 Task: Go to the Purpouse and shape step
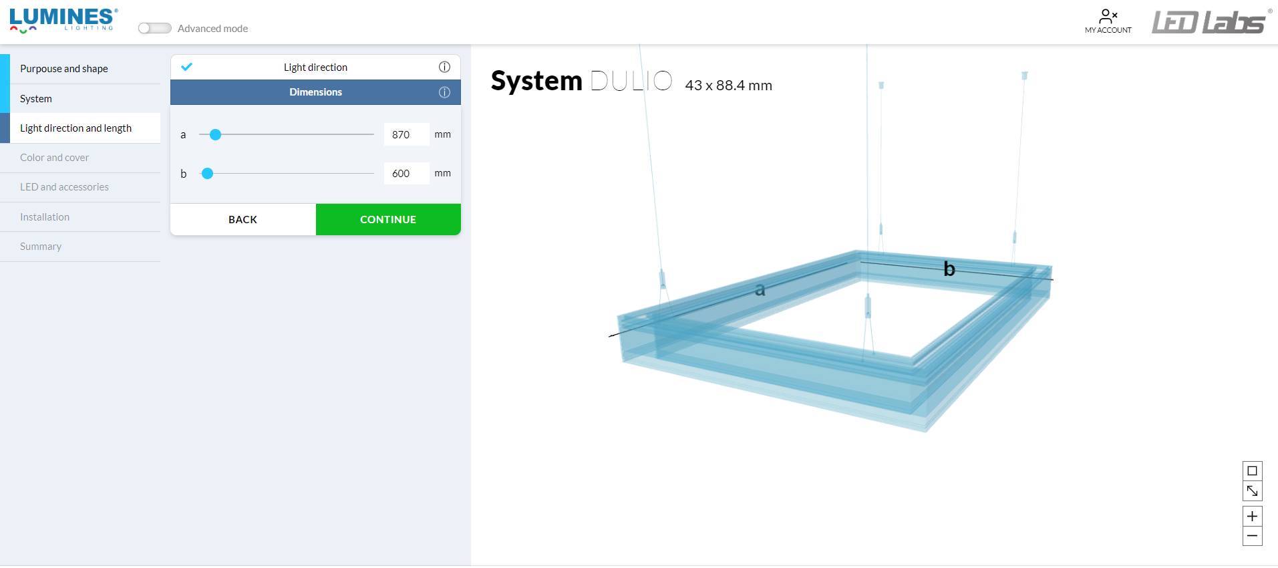point(64,69)
